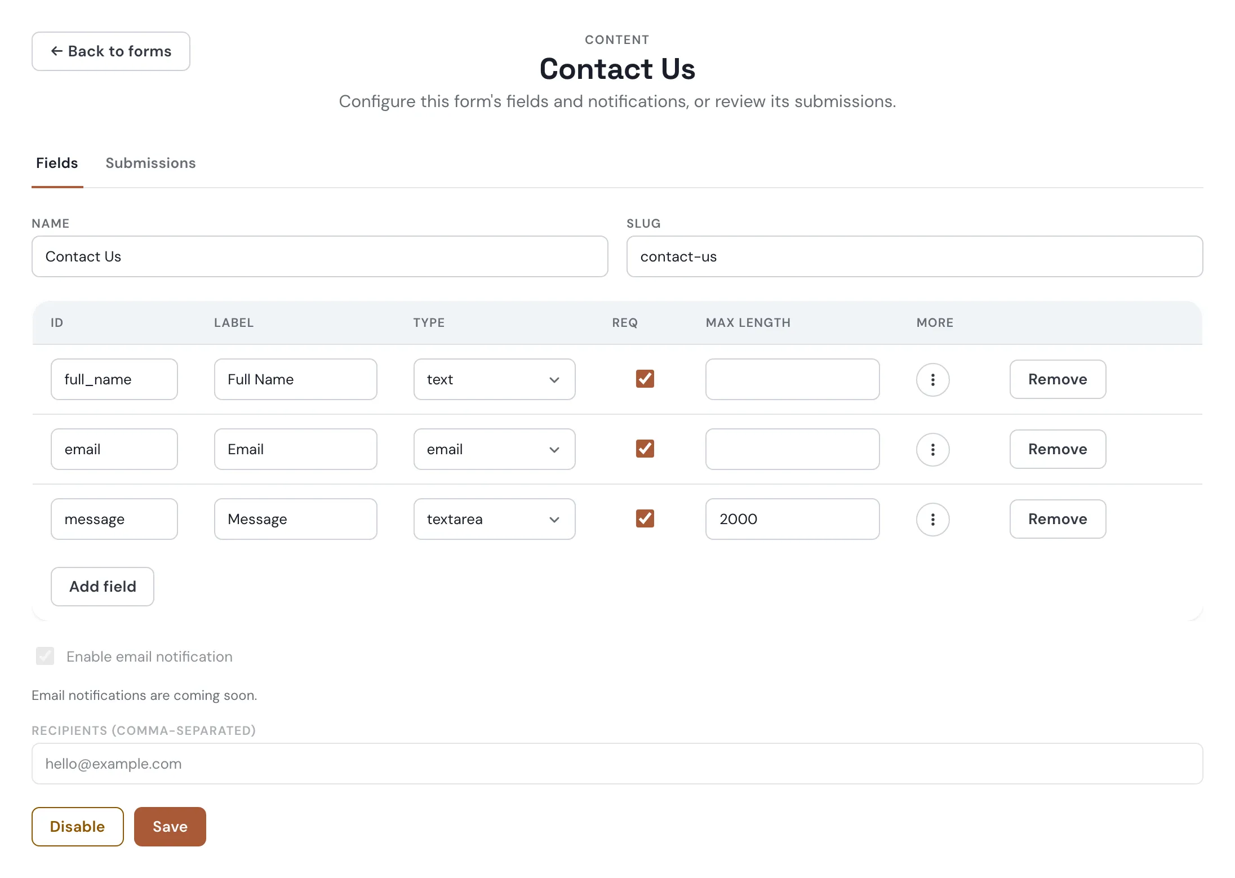Viewport: 1235px width, 878px height.
Task: Click the Add field button
Action: [103, 587]
